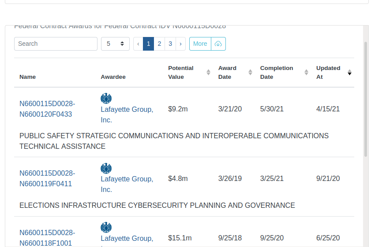Click the $4.8m potential value cell
Screen dimensions: 386x247
point(178,178)
